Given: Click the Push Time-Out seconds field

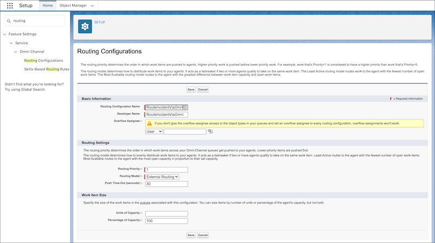Looking at the screenshot, I should tap(166, 184).
